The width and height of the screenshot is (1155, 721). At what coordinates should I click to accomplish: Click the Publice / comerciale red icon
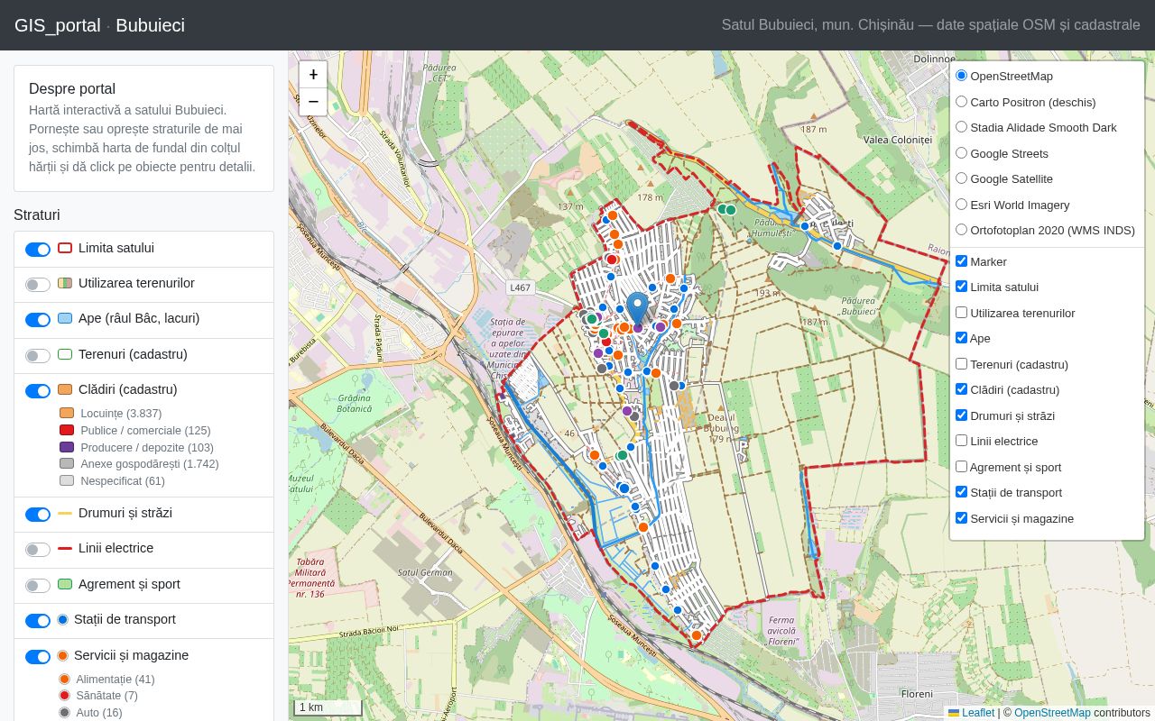[x=67, y=430]
